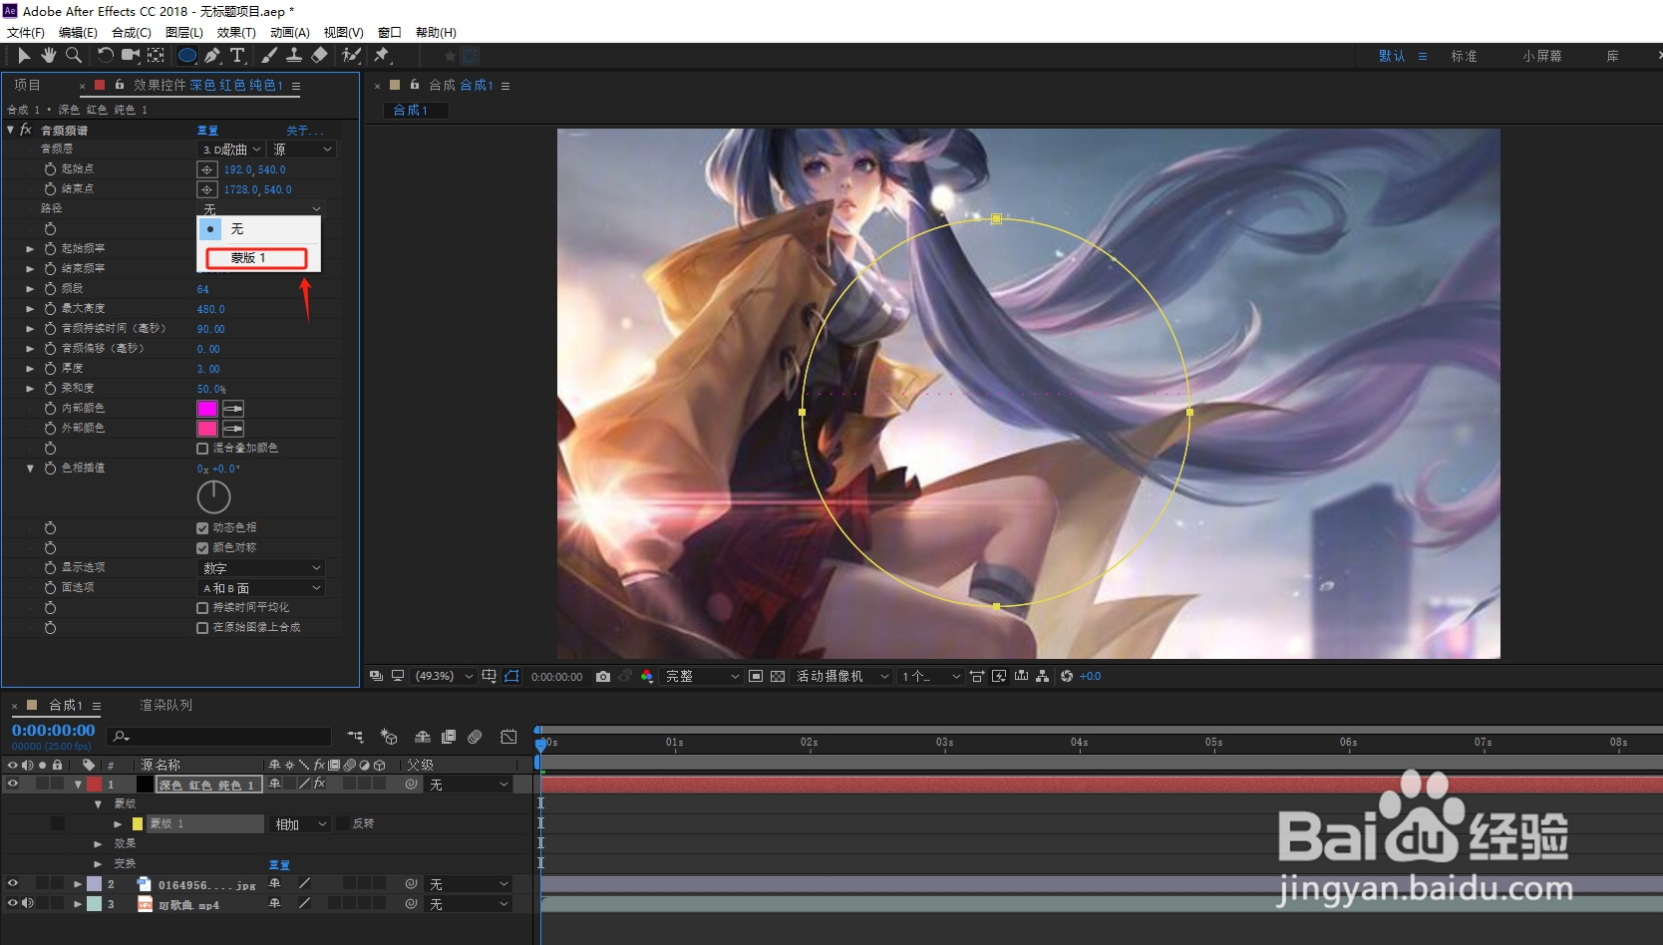Viewport: 1663px width, 945px height.
Task: Toggle the mask and shape path visibility icon
Action: click(x=511, y=676)
